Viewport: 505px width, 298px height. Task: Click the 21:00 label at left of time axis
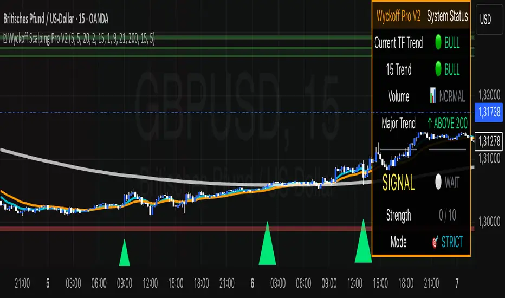[x=22, y=283]
